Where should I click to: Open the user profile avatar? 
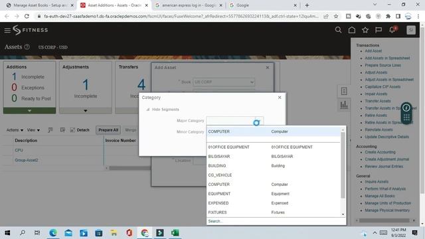(411, 30)
